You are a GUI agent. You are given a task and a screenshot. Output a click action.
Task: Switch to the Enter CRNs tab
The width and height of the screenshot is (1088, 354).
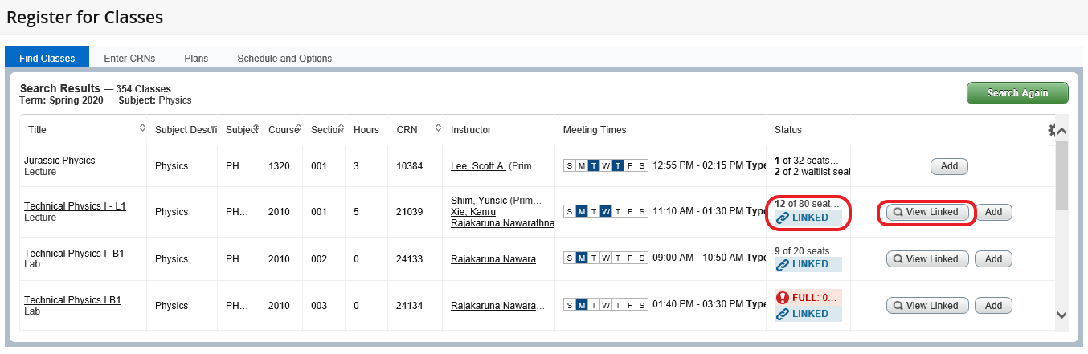(129, 58)
